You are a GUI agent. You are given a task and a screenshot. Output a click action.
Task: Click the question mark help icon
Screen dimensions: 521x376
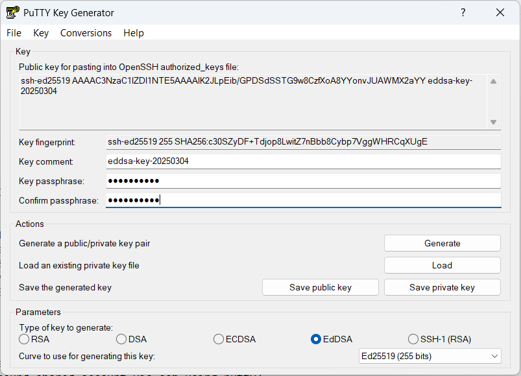(463, 12)
